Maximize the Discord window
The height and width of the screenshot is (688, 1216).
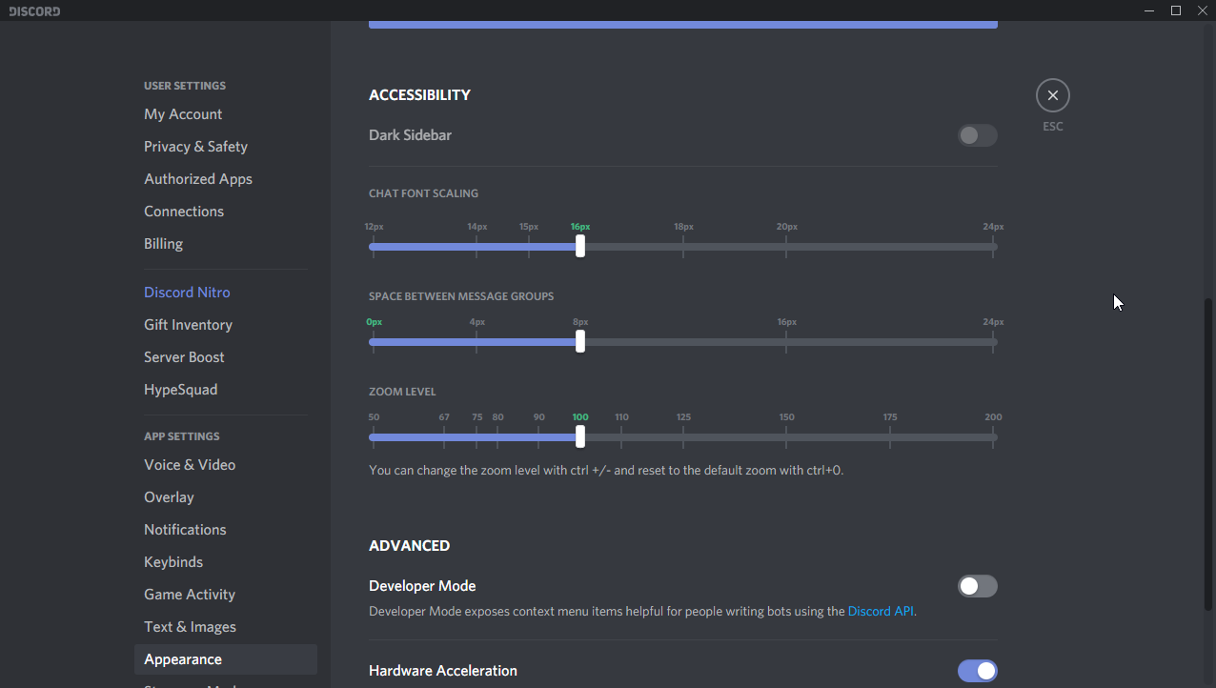coord(1175,10)
